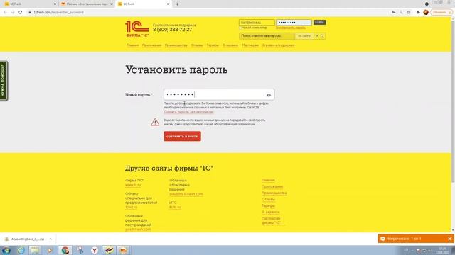
Task: Open the Need help side tab
Action: [4, 81]
